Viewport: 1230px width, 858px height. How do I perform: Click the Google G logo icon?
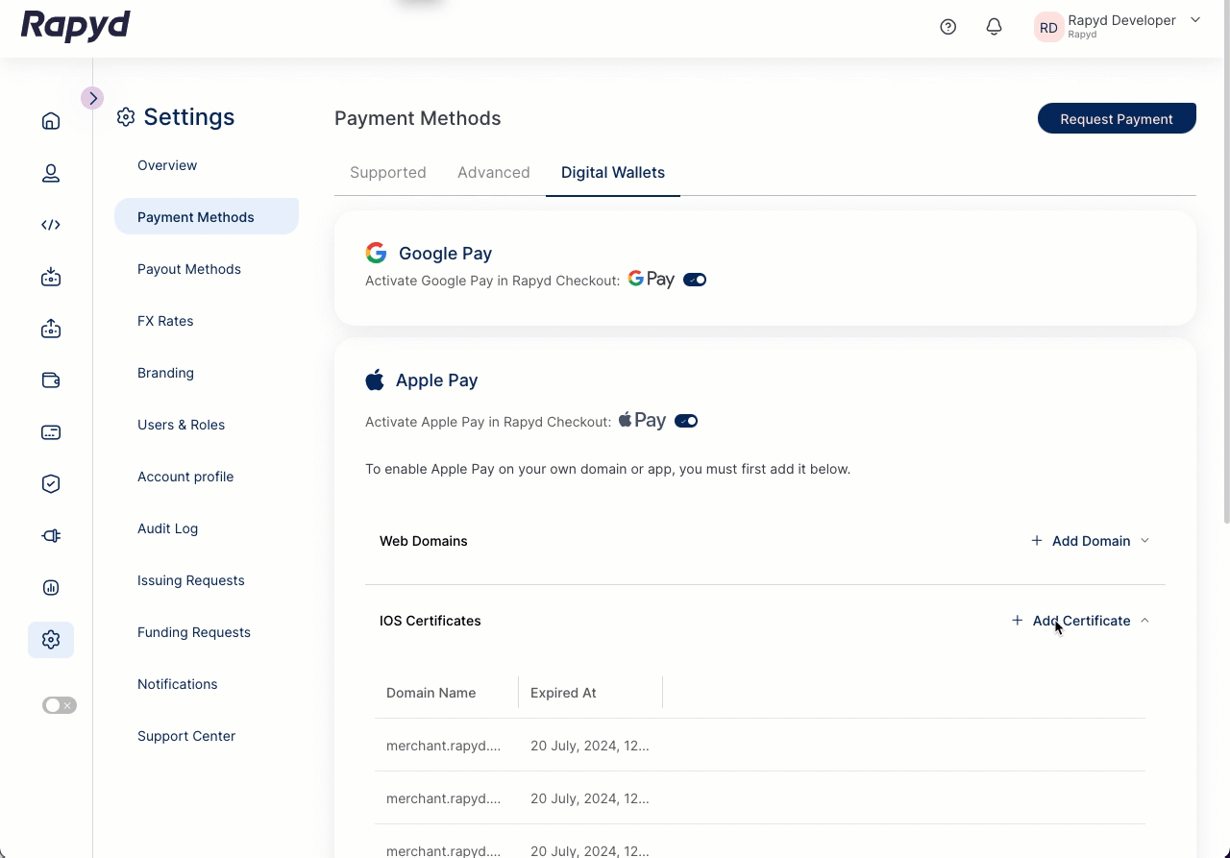(376, 253)
